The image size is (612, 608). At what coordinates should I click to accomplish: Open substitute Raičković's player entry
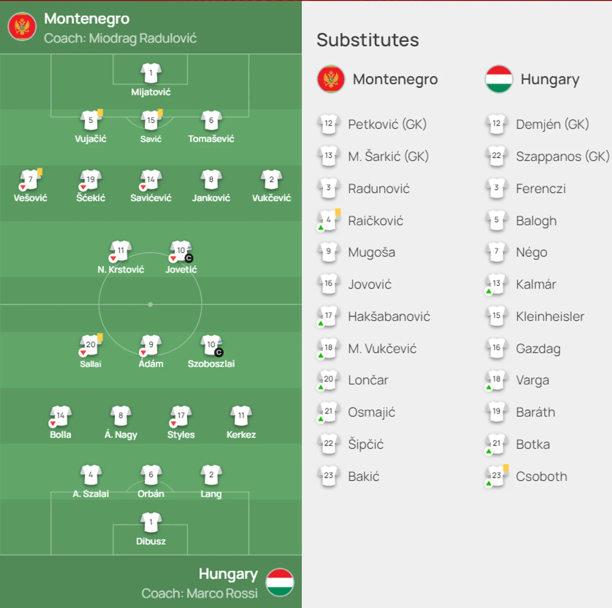click(x=375, y=221)
